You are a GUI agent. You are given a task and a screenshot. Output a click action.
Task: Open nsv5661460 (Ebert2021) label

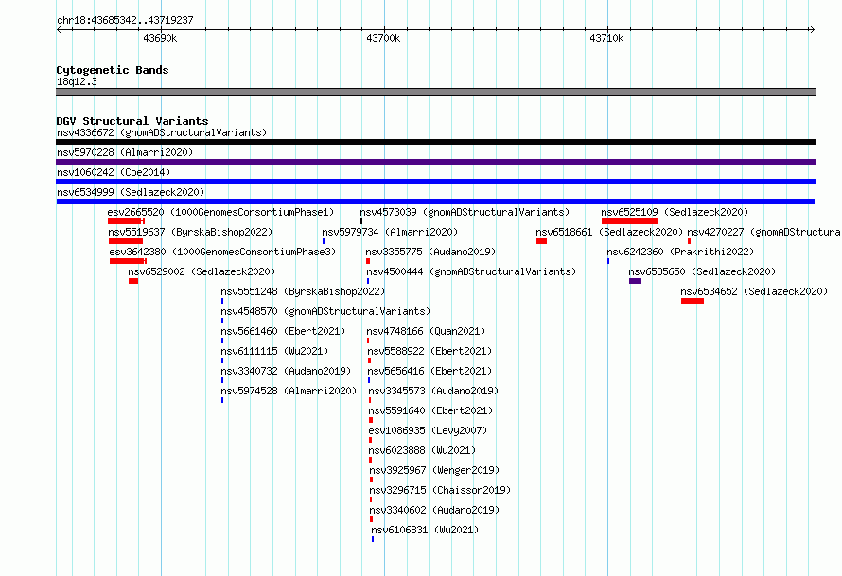point(283,331)
